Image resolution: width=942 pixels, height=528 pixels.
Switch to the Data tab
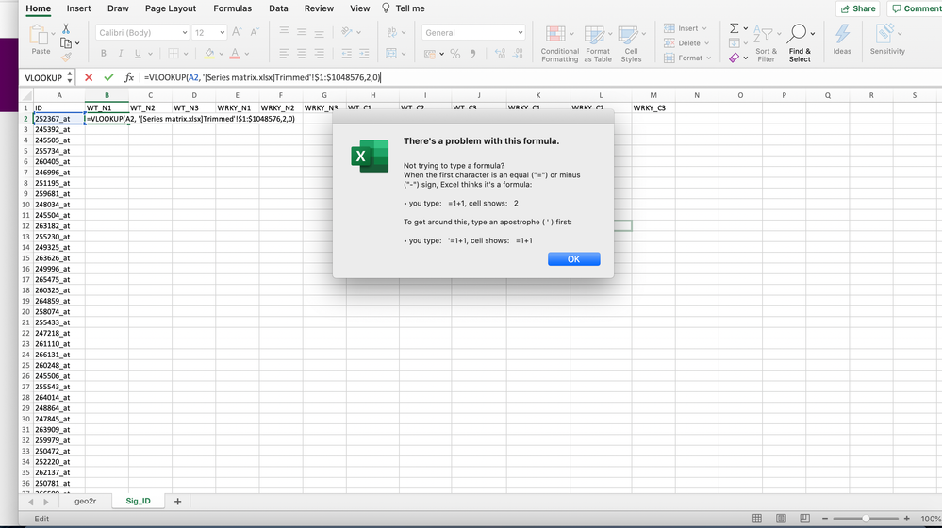click(x=278, y=8)
